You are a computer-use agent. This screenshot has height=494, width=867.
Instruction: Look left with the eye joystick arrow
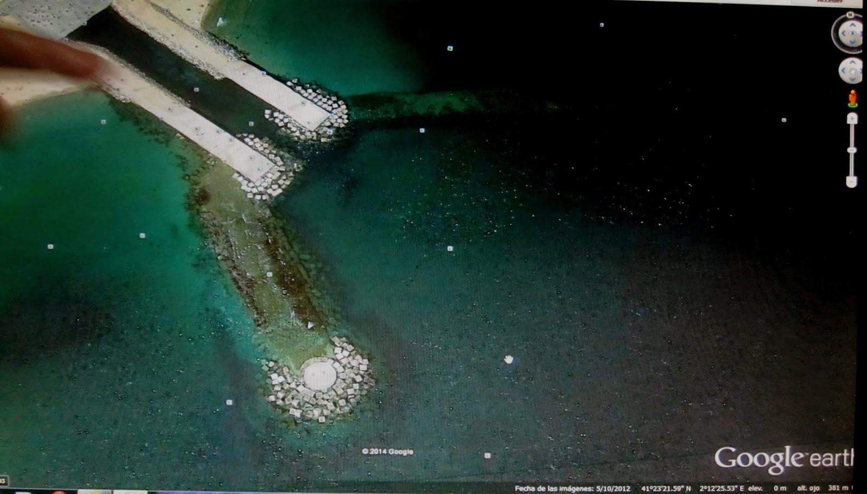pyautogui.click(x=843, y=34)
